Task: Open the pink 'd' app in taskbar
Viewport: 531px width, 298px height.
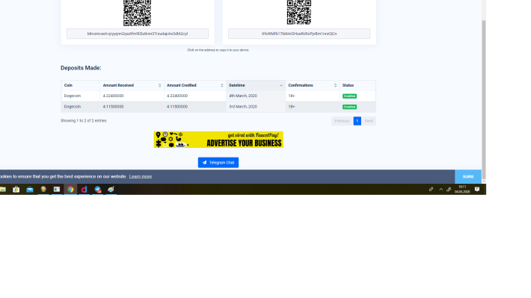Action: point(84,190)
